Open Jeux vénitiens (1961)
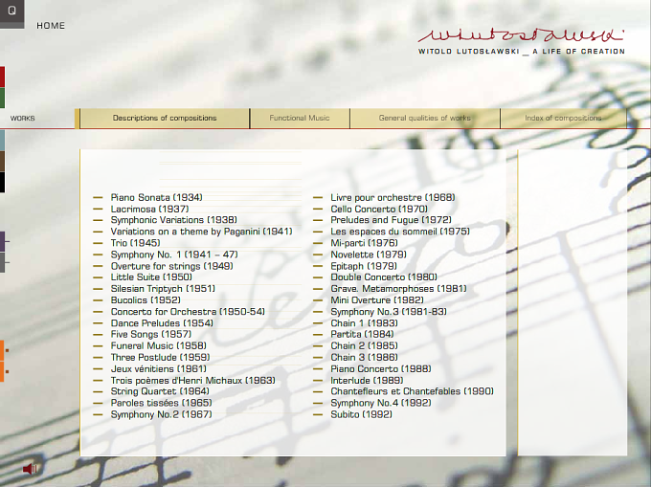Image resolution: width=651 pixels, height=487 pixels. pos(159,369)
